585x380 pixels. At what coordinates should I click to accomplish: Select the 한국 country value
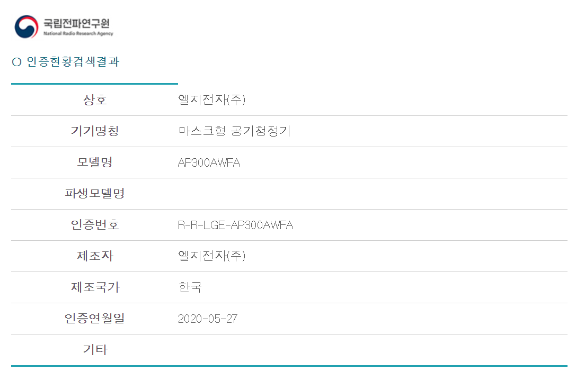coord(190,287)
